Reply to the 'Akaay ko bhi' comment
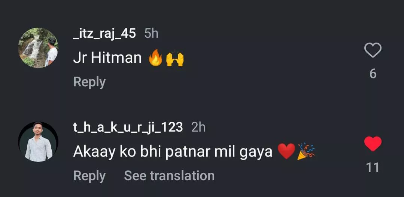 pos(89,176)
